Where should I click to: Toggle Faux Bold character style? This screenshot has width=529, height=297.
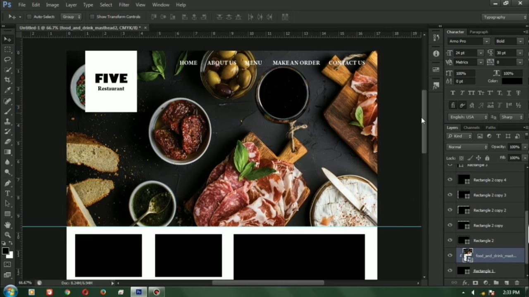tap(453, 93)
